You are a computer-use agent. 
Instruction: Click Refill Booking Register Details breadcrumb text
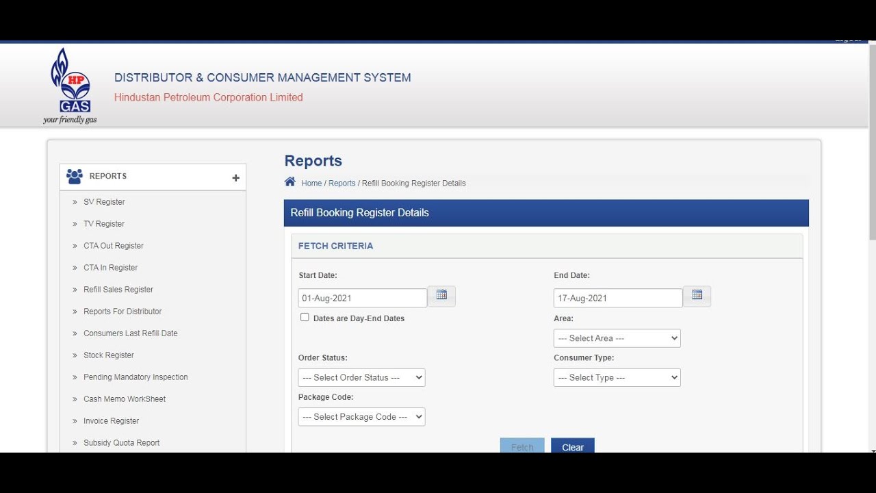point(414,184)
